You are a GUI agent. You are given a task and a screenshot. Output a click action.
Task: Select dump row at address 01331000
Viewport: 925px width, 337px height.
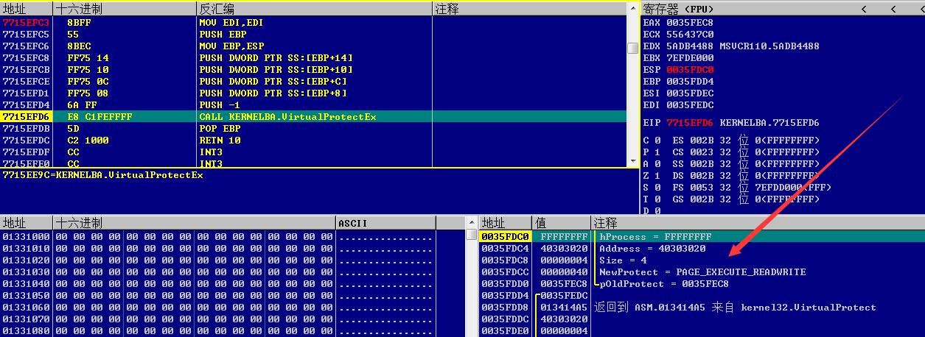[x=233, y=237]
